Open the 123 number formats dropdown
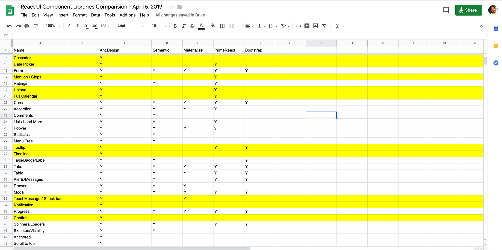Screen dimensions: 502x250 coord(105,26)
